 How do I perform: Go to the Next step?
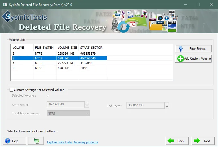coord(203,141)
